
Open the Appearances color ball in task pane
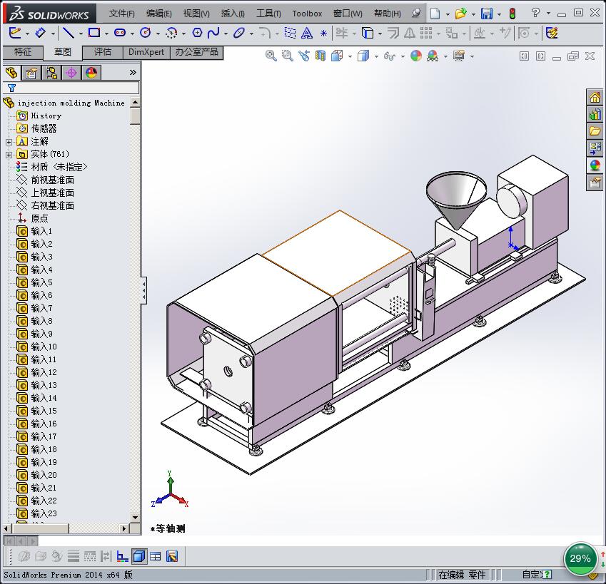(595, 165)
